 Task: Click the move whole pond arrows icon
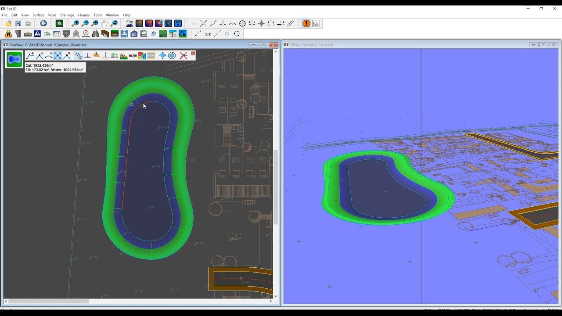coord(162,55)
